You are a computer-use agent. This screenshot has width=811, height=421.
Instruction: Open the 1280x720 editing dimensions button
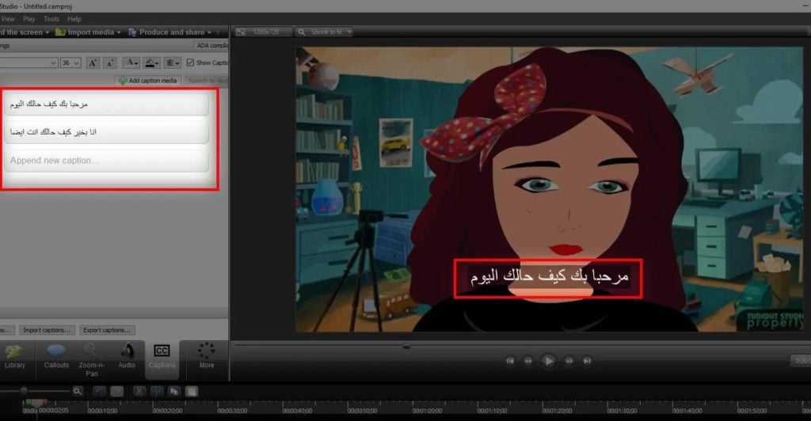click(x=263, y=32)
